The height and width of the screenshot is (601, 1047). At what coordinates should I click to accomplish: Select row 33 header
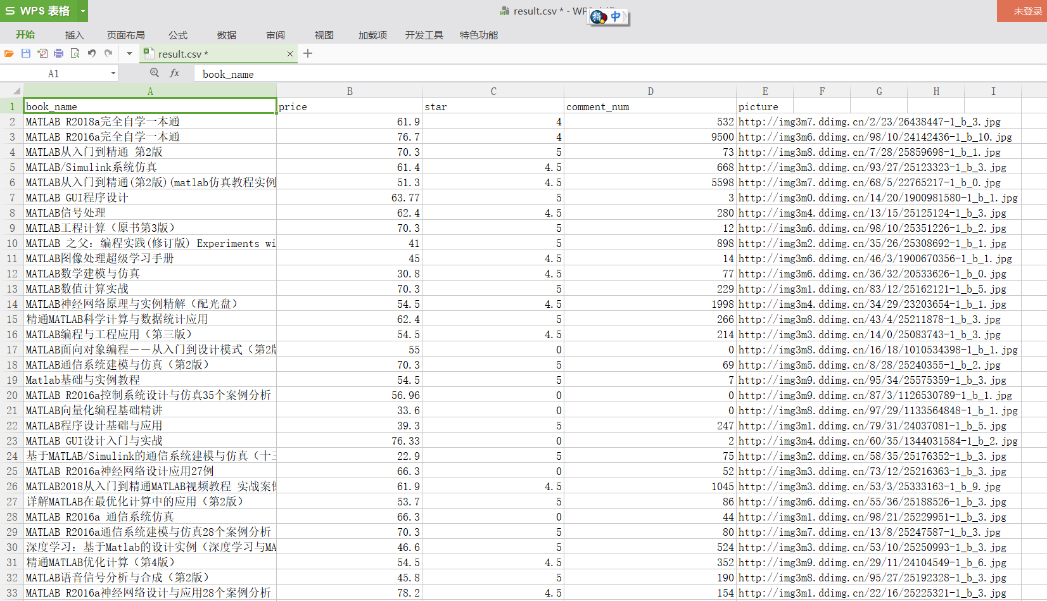tap(12, 593)
